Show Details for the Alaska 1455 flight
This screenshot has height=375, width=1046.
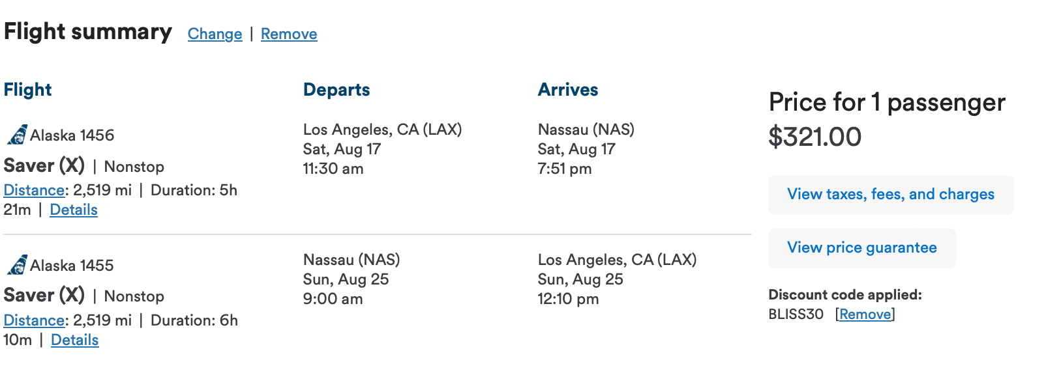coord(75,340)
